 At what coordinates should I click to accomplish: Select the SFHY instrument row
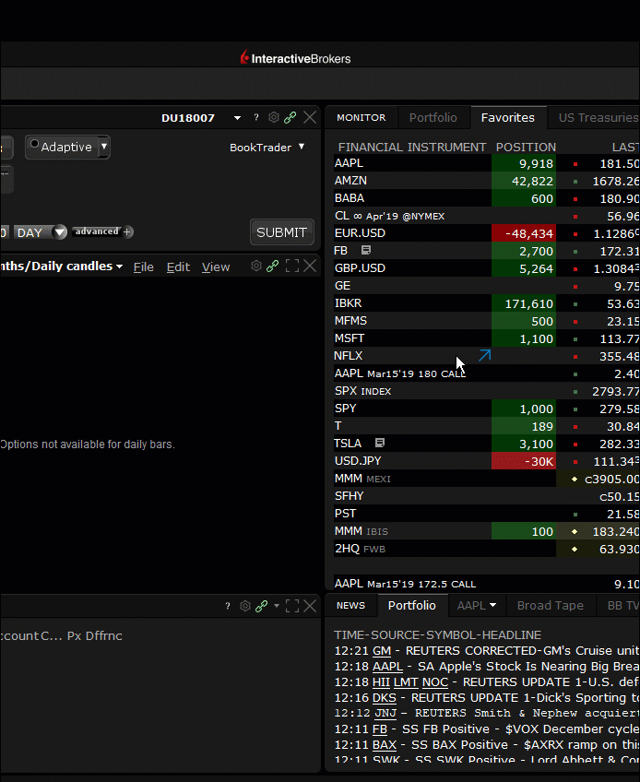coord(486,496)
